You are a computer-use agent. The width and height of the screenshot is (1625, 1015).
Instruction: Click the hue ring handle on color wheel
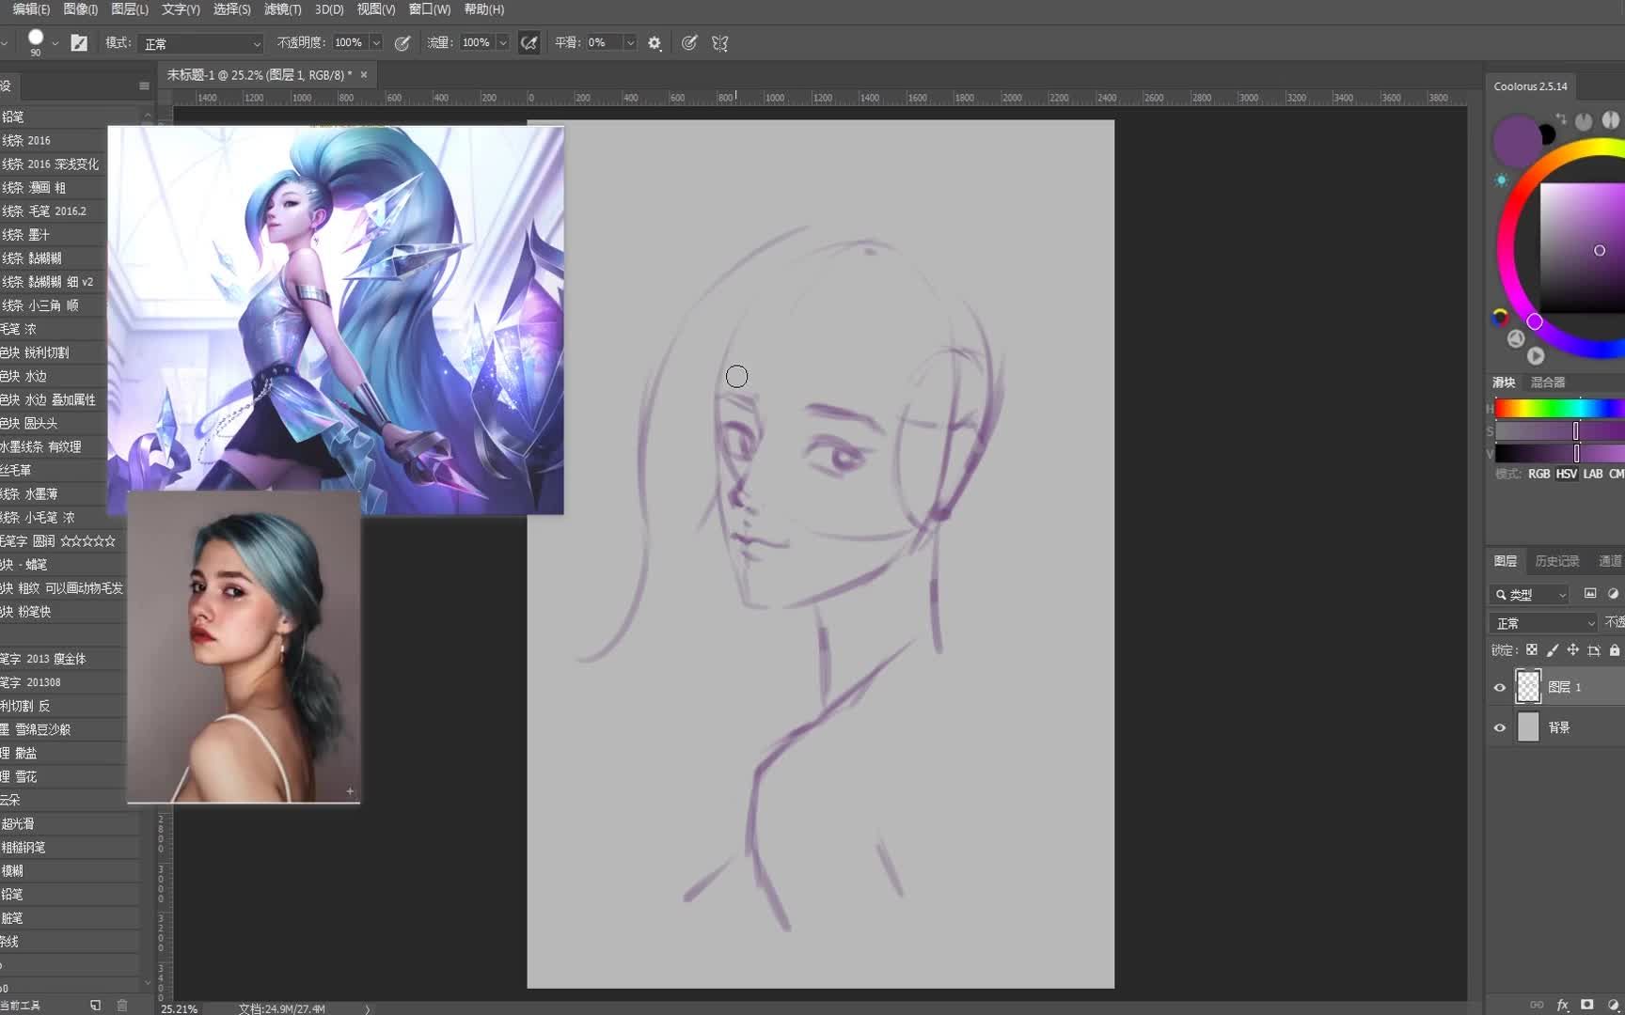pos(1535,321)
